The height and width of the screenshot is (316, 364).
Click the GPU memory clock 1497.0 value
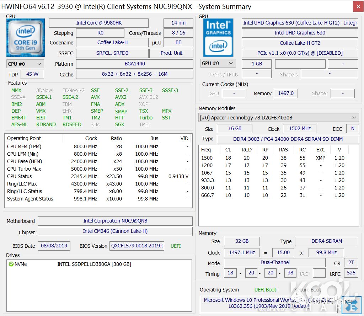(x=286, y=93)
